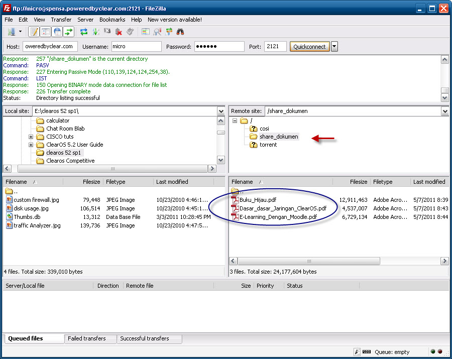This screenshot has height=359, width=452.
Task: Open the Site Manager icon
Action: click(12, 32)
